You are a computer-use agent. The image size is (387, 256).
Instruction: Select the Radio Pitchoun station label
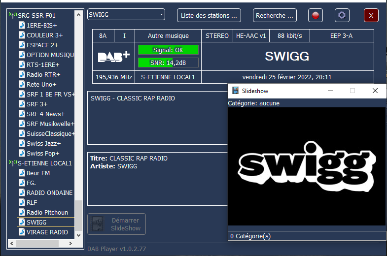47,213
